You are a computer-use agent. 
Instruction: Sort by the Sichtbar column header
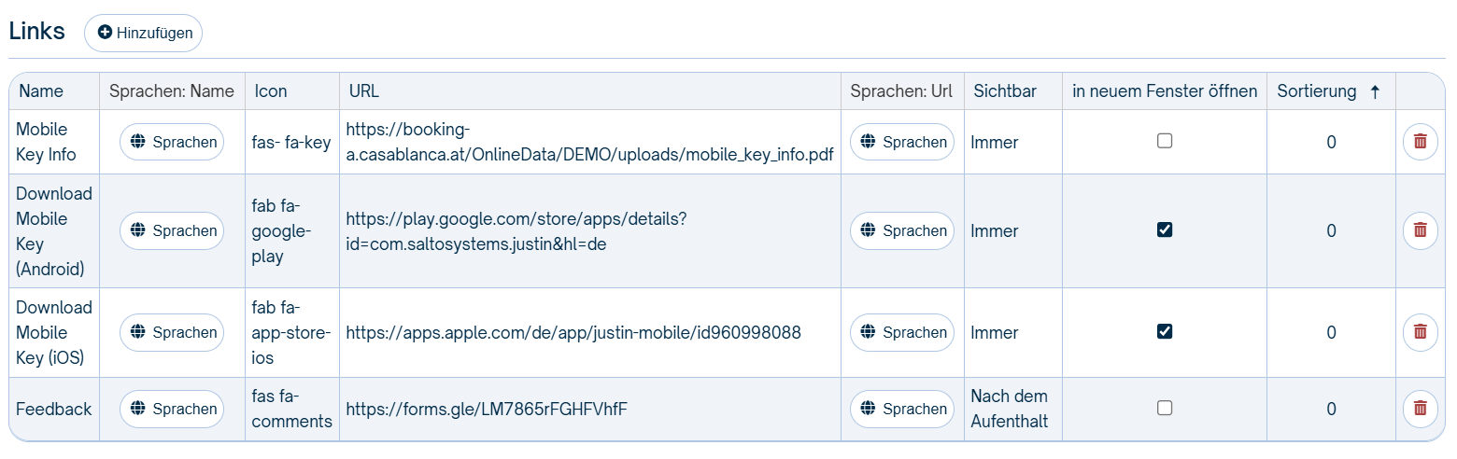coord(1004,91)
